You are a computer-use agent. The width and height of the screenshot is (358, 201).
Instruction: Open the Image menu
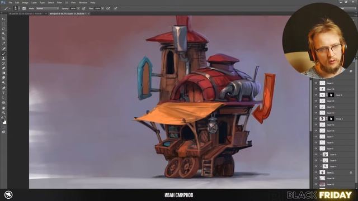tap(25, 2)
